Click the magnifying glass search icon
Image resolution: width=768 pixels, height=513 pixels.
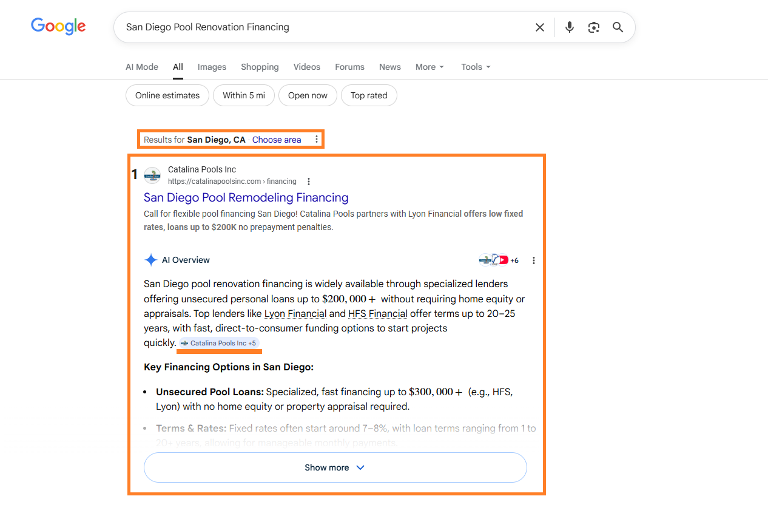(x=618, y=27)
